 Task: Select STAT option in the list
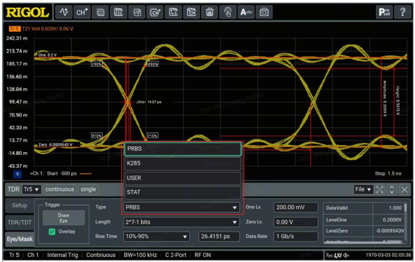pyautogui.click(x=183, y=192)
